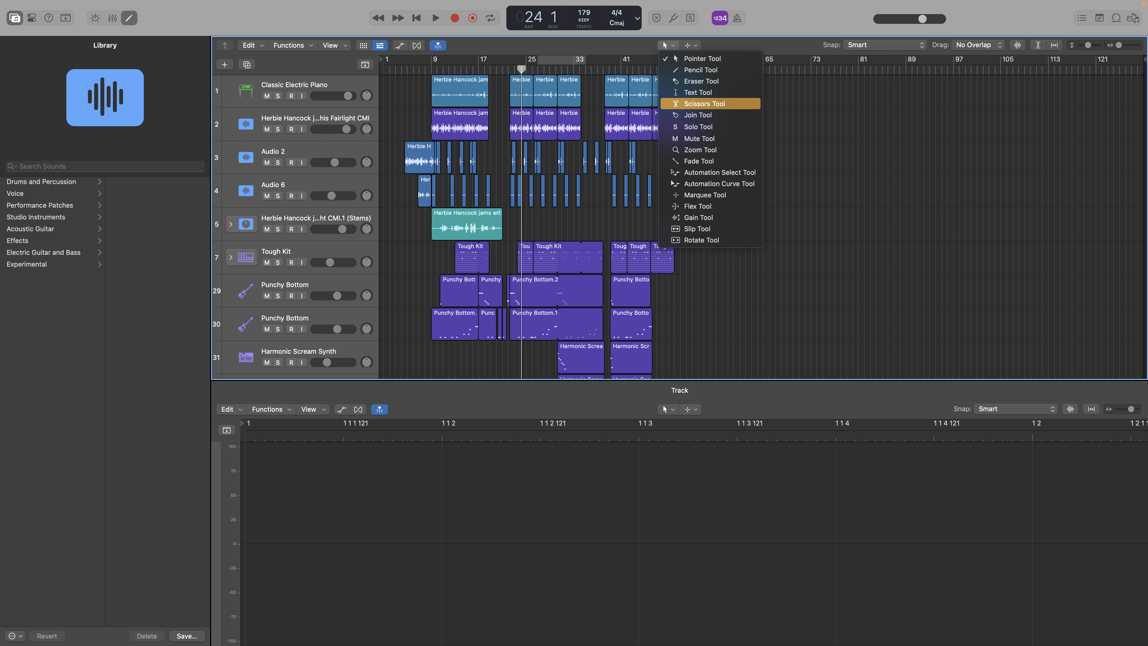This screenshot has height=646, width=1148.
Task: Toggle the metronome click icon
Action: (x=737, y=18)
